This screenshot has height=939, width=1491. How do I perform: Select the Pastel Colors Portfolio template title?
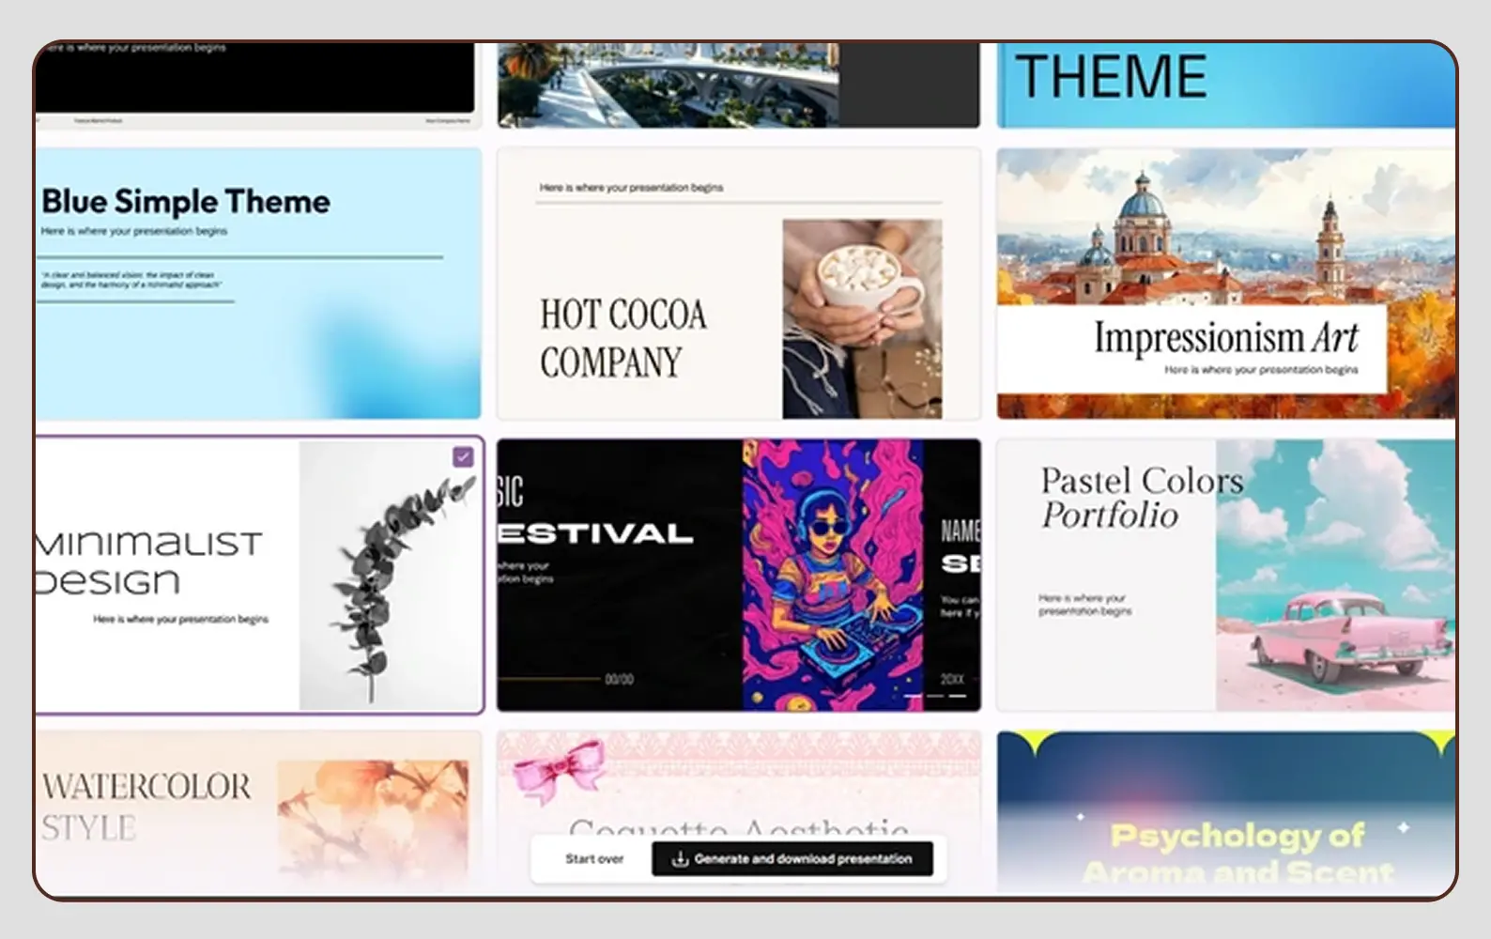pyautogui.click(x=1141, y=498)
